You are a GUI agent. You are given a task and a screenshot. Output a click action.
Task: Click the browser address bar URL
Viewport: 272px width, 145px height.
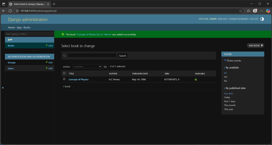[39, 11]
